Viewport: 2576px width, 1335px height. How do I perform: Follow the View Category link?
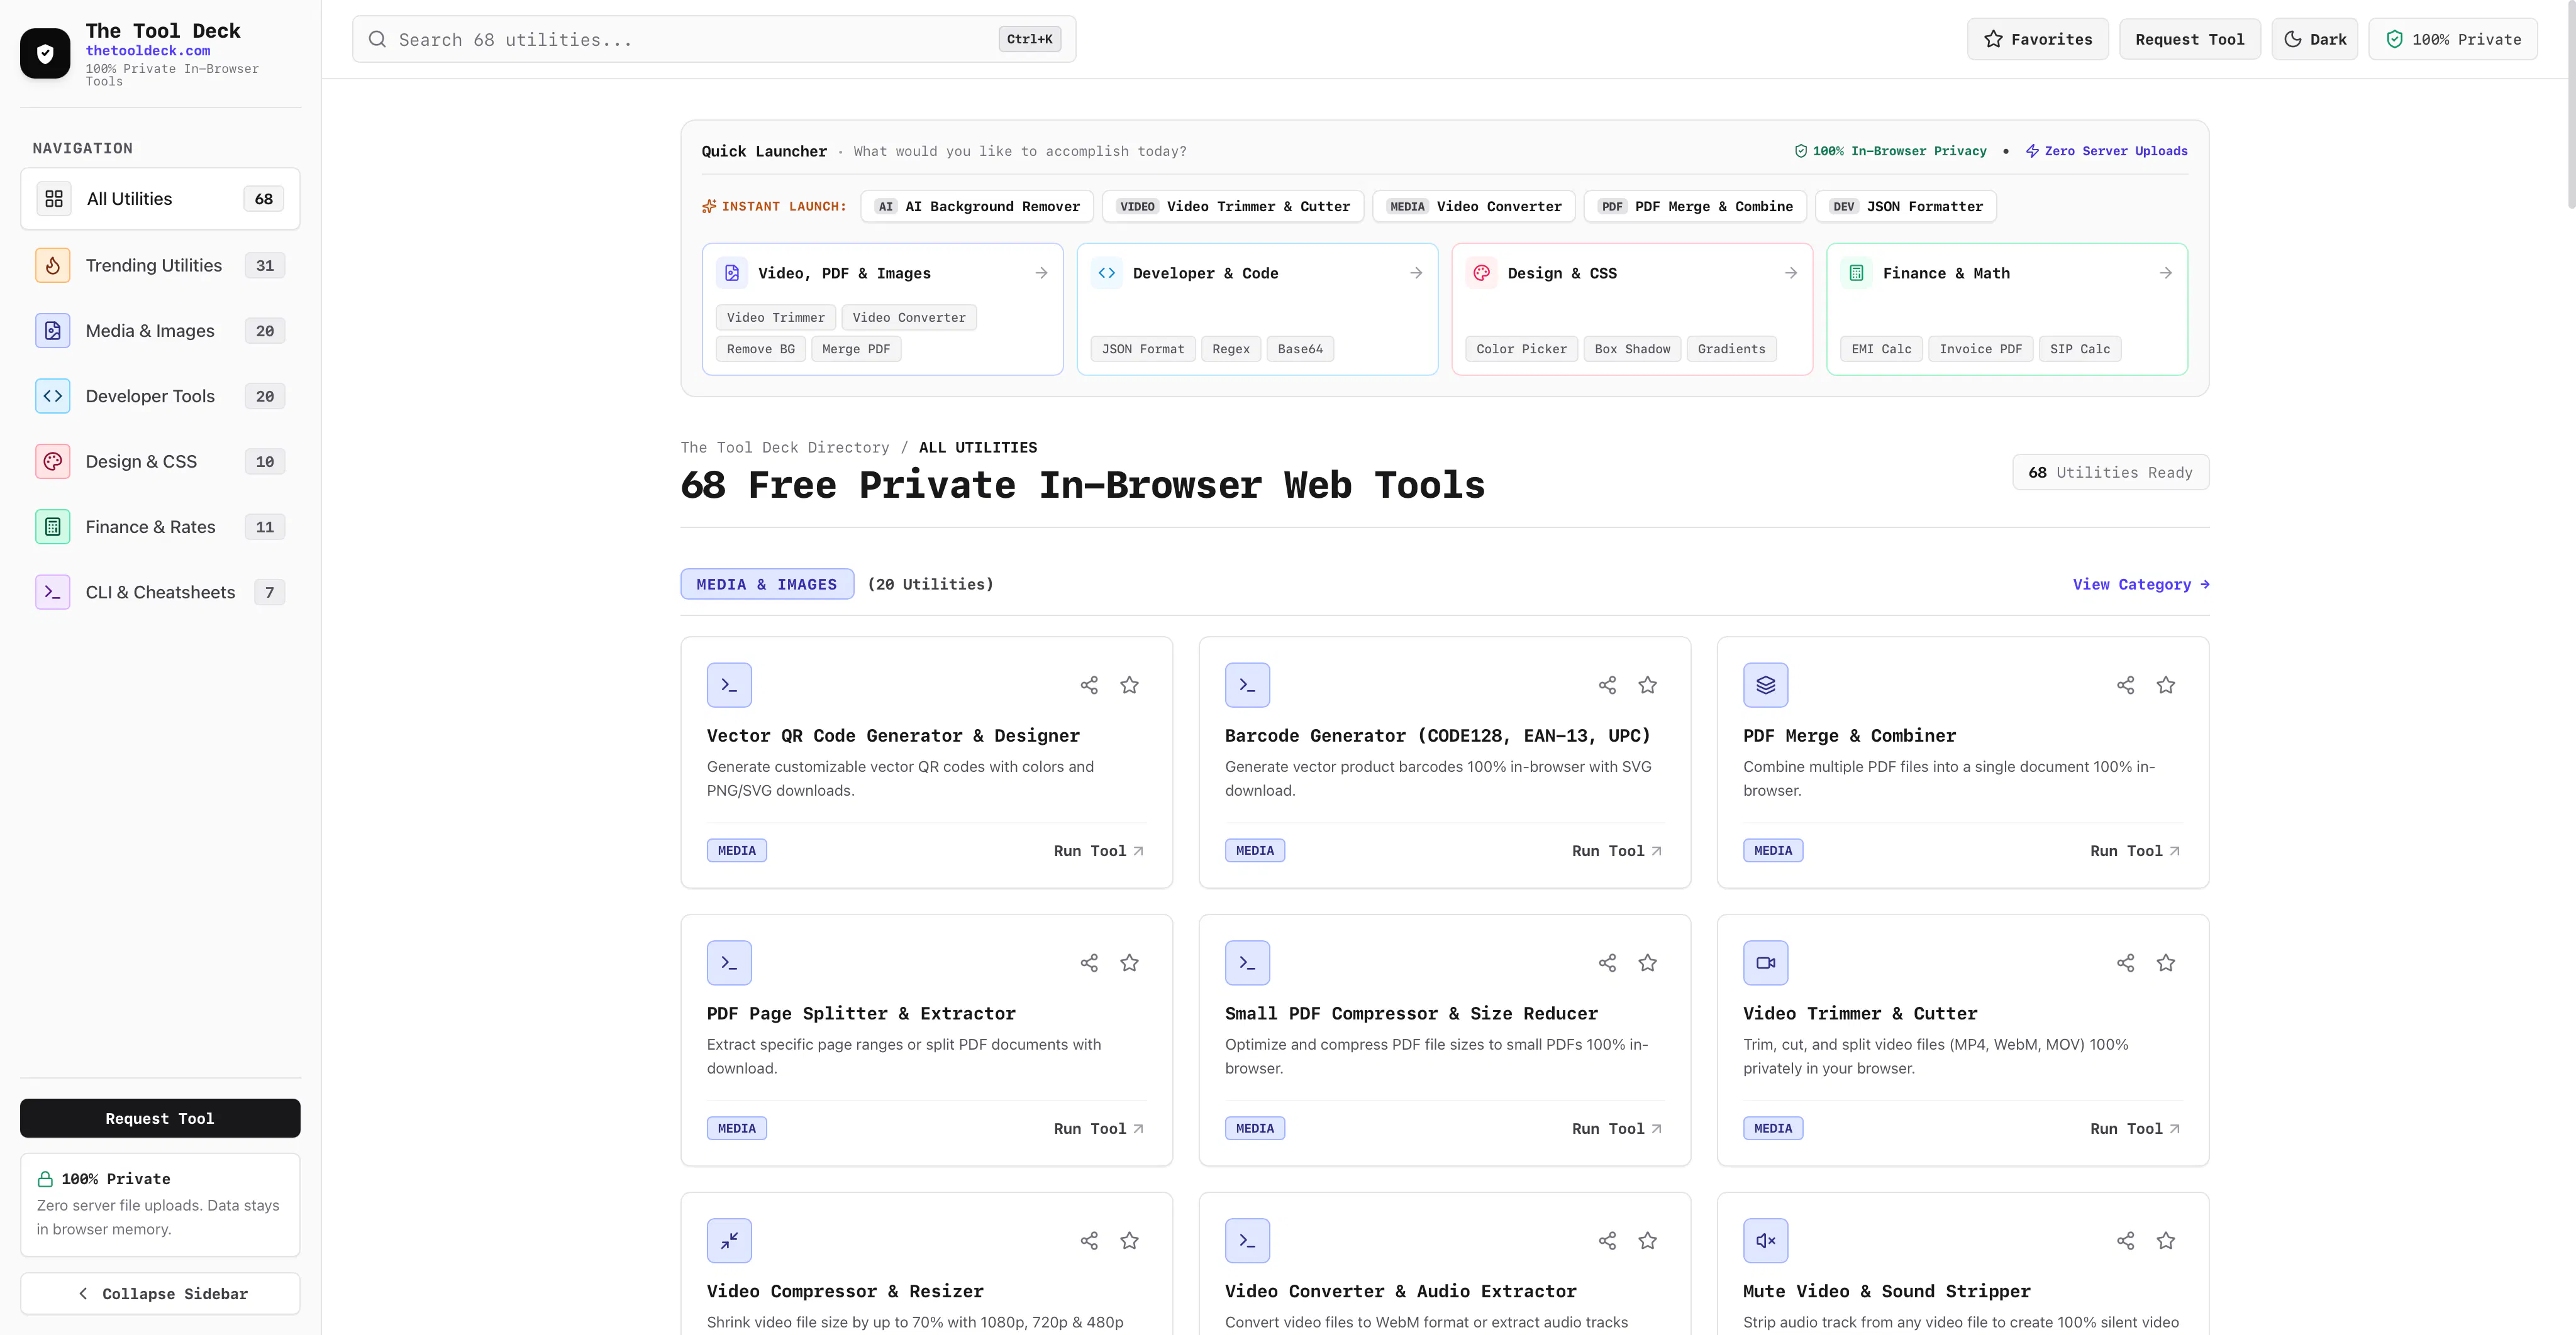tap(2141, 585)
